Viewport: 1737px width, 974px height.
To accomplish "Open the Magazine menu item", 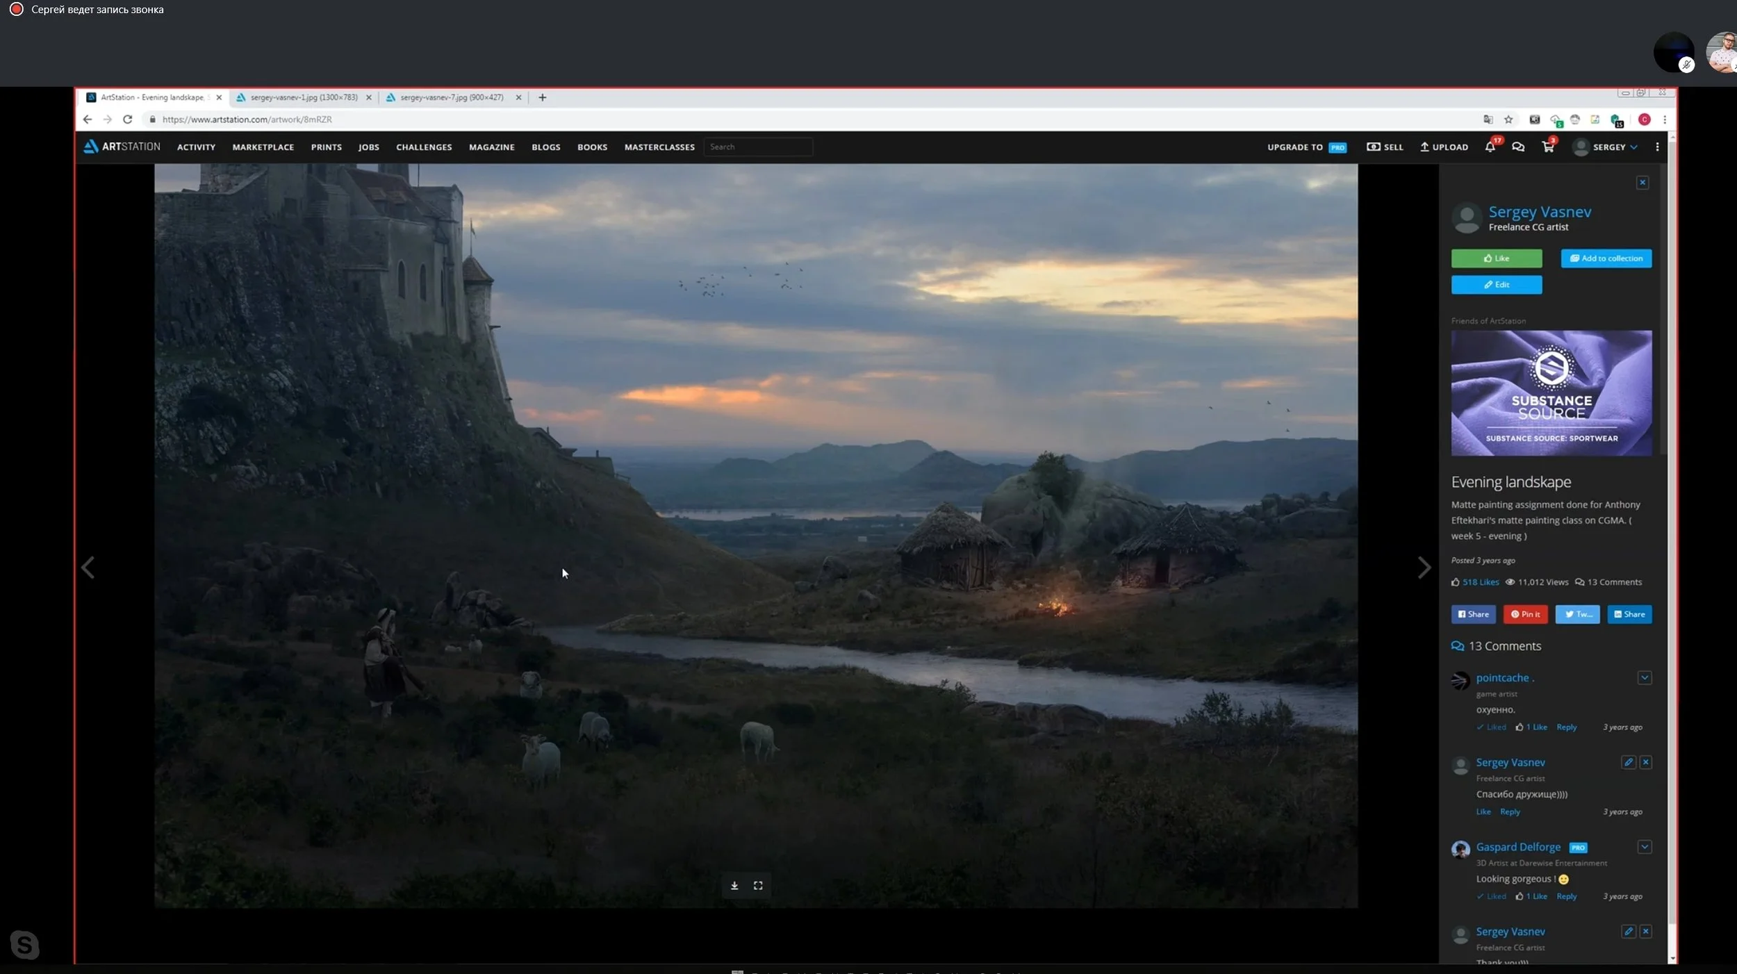I will point(492,147).
